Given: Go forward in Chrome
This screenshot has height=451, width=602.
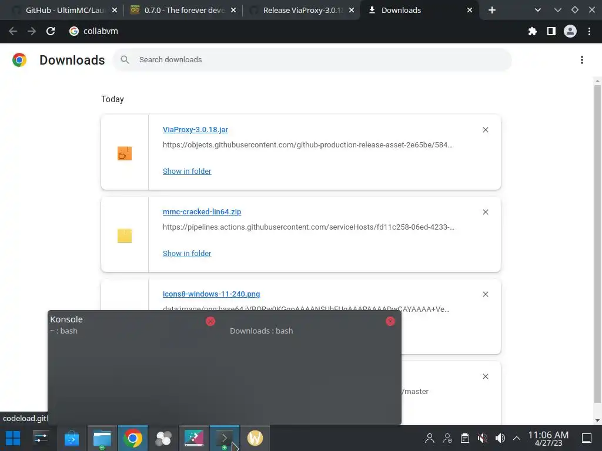Looking at the screenshot, I should (32, 31).
